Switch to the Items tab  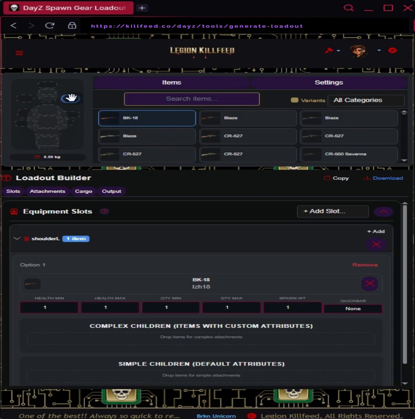pos(171,83)
